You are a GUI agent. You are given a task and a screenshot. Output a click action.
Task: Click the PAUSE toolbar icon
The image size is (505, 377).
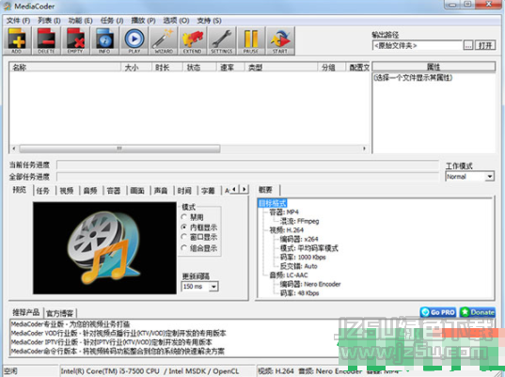[x=251, y=40]
